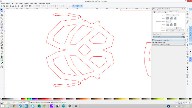The width and height of the screenshot is (192, 108).
Task: Choose the bevel join button
Action: tap(175, 18)
